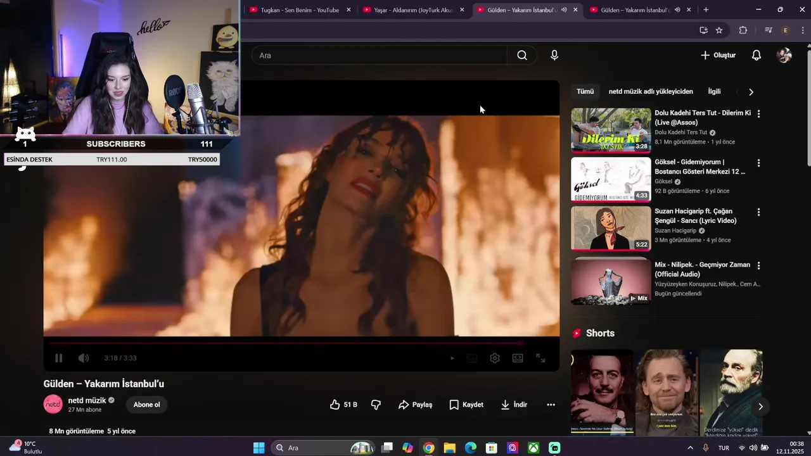Like the video (51 B)

(343, 405)
